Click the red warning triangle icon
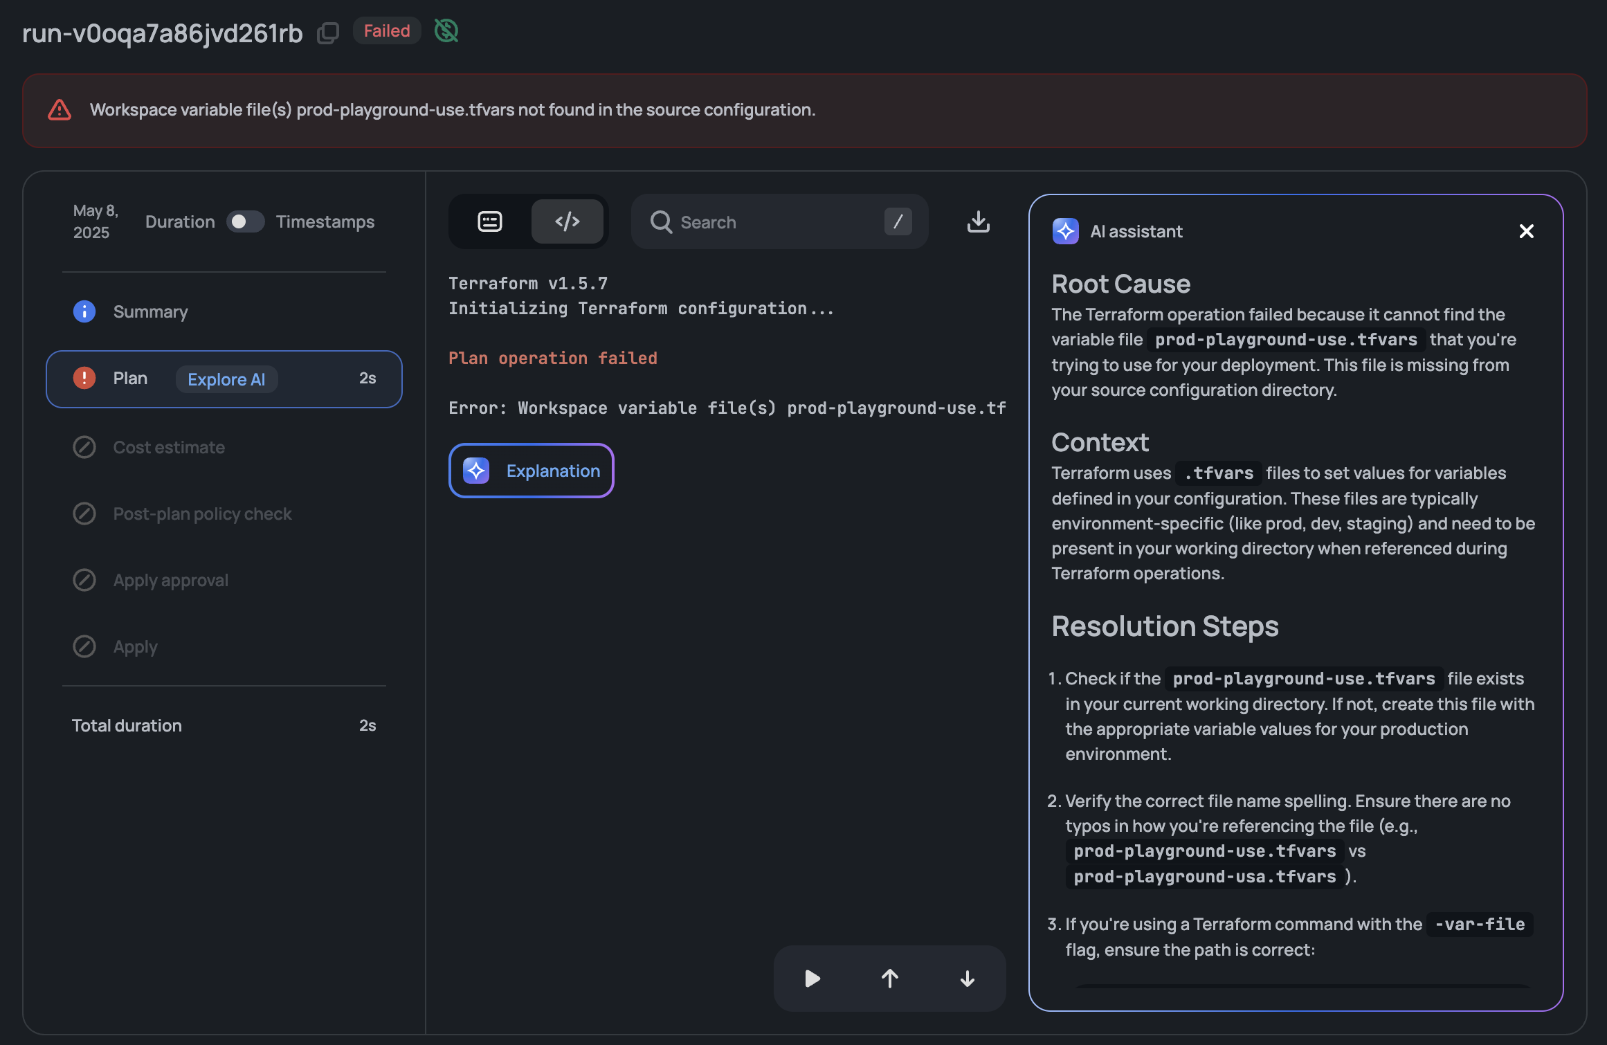The image size is (1607, 1045). (60, 110)
